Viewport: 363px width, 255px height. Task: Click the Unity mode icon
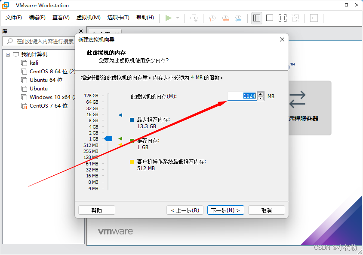[x=295, y=18]
